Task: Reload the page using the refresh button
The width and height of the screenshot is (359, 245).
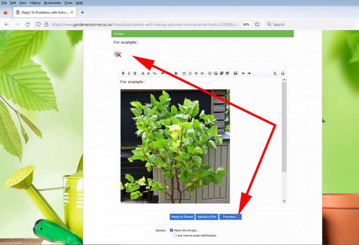Action: tap(27, 24)
